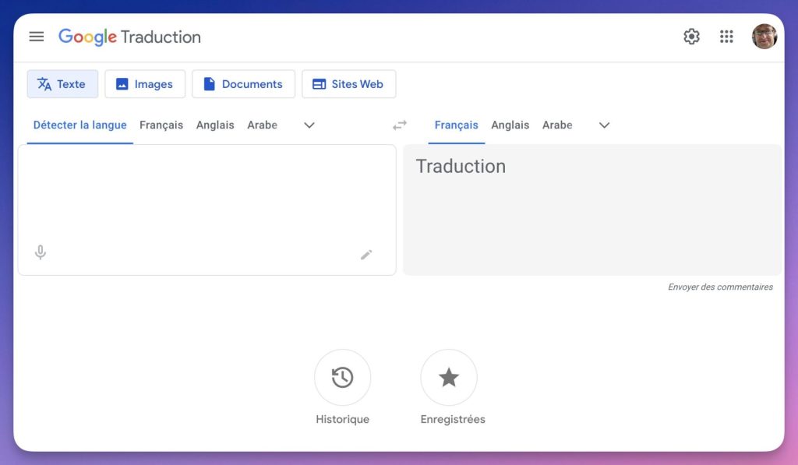Expand the source language dropdown chevron

tap(309, 125)
